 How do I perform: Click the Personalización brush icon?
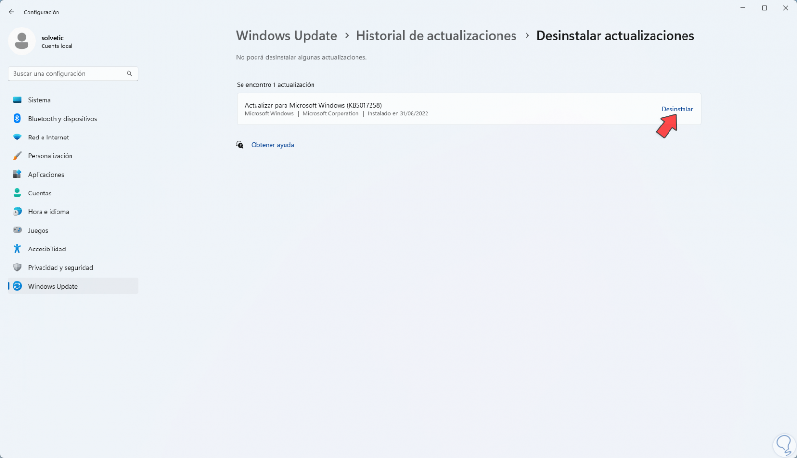[17, 156]
